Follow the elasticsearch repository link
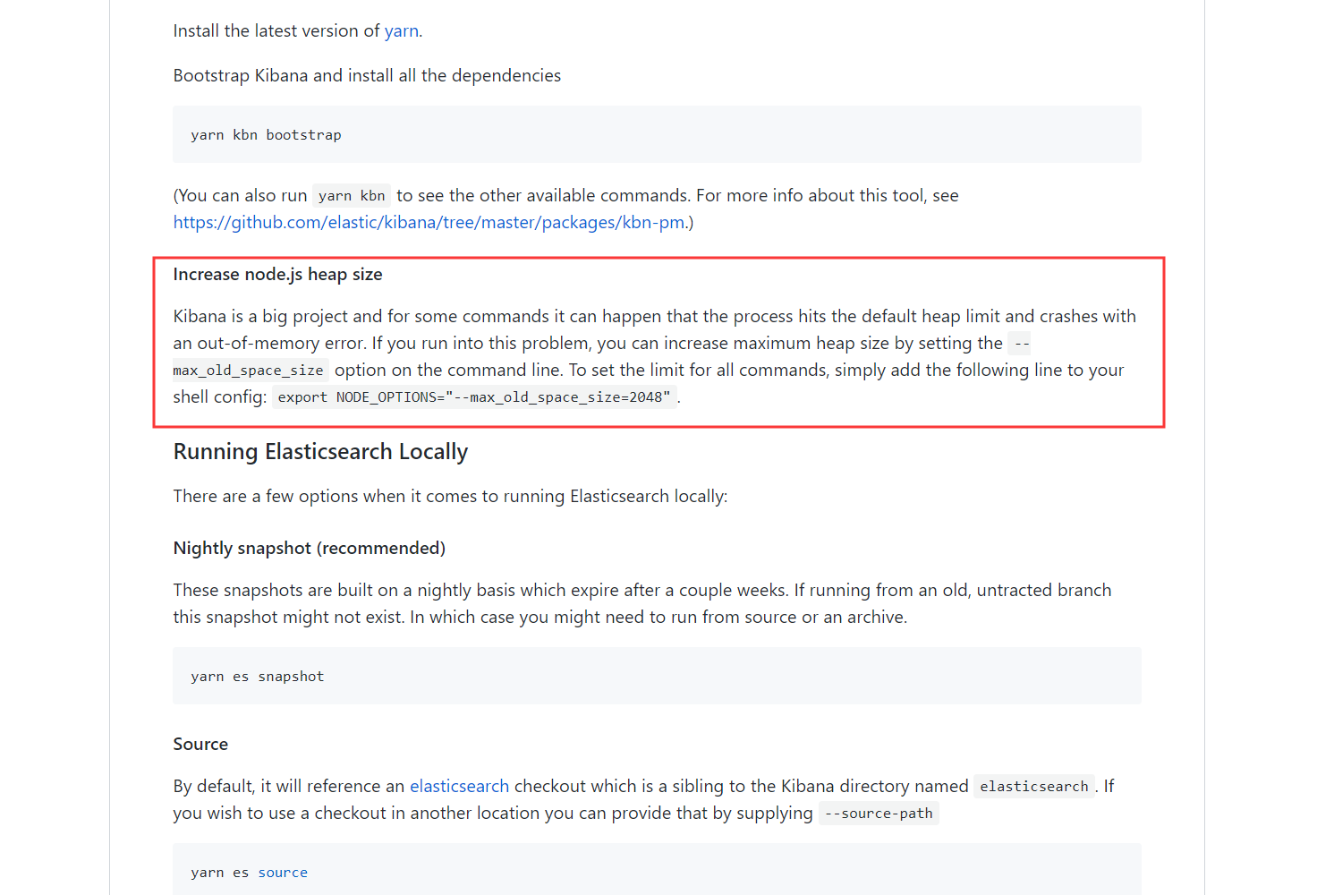This screenshot has height=895, width=1334. click(459, 786)
